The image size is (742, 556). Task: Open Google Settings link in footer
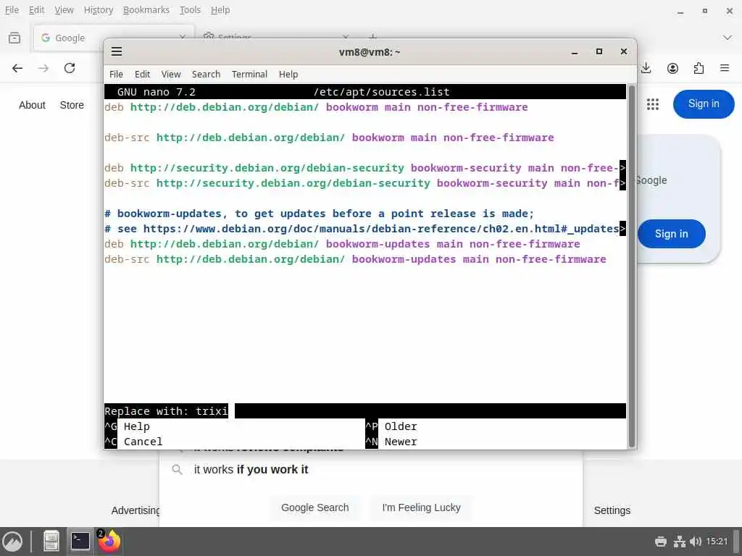tap(612, 510)
